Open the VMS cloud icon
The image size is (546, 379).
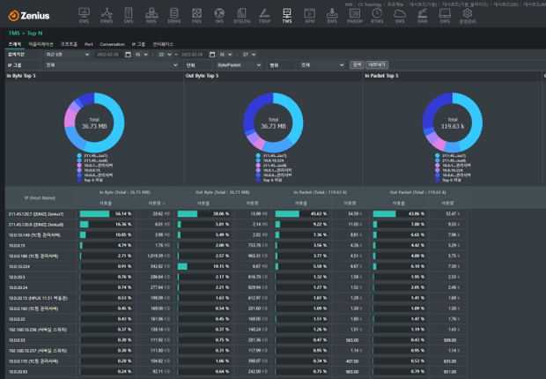[x=400, y=14]
